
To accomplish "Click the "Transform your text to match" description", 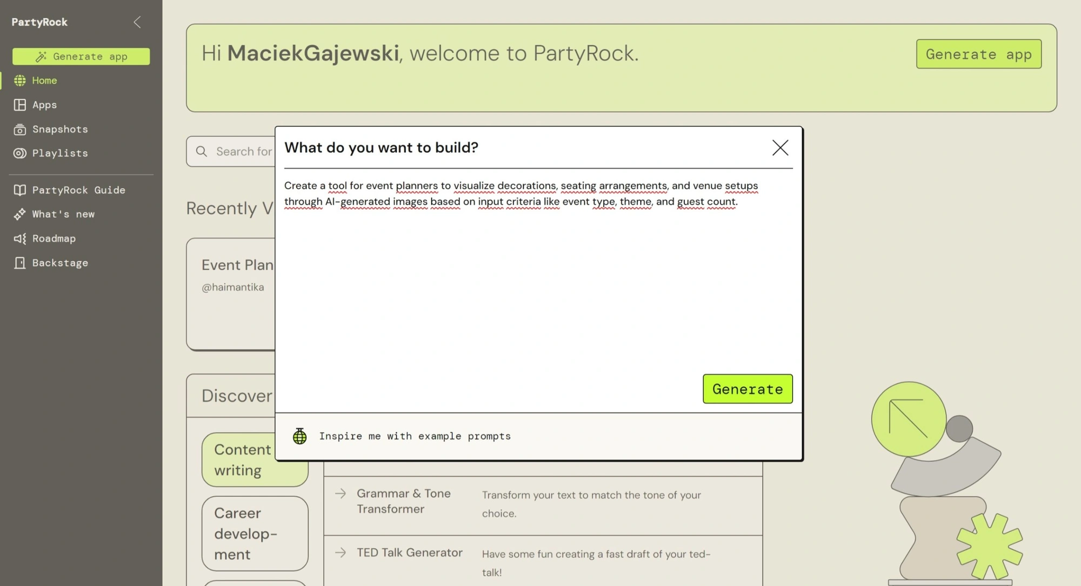I will (591, 504).
